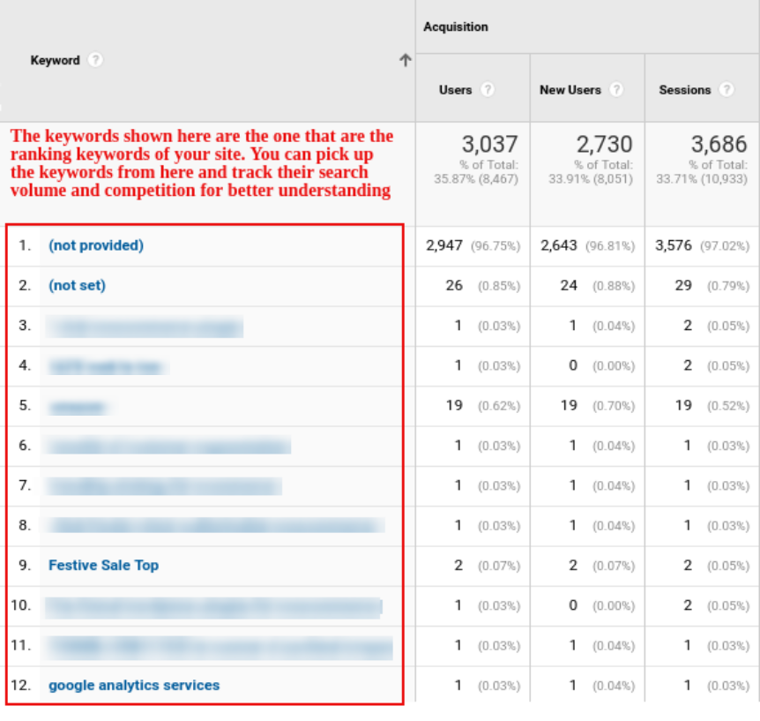Open the Sessions metric help tooltip
The image size is (760, 721).
coord(728,89)
